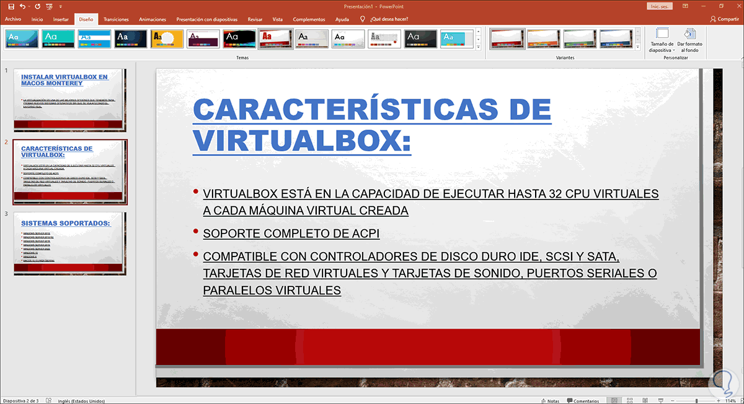This screenshot has height=404, width=744.
Task: Click the bullet Soporte completo de ACPI
Action: (x=291, y=234)
